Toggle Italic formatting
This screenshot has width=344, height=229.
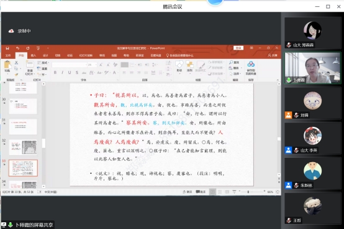tap(62, 72)
